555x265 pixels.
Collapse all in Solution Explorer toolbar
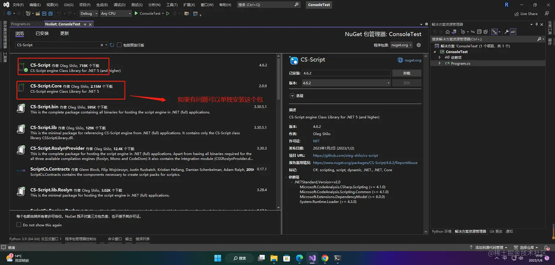tap(479, 32)
